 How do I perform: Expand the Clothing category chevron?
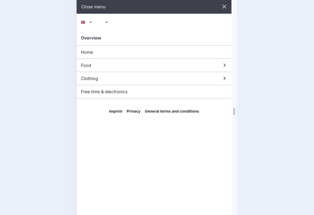click(224, 78)
